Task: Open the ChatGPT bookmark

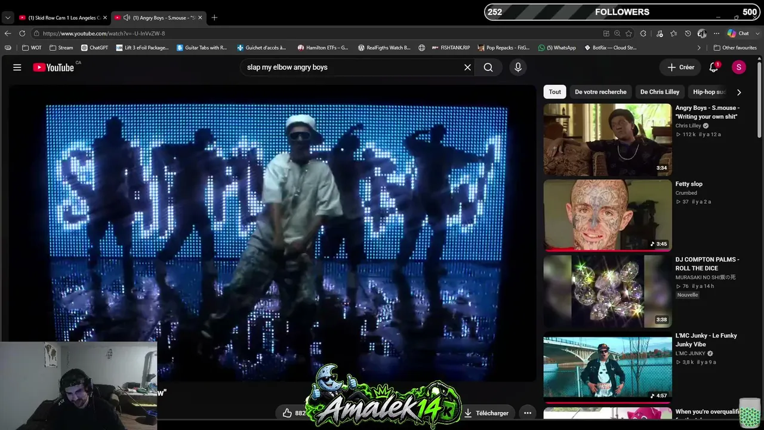Action: (94, 48)
